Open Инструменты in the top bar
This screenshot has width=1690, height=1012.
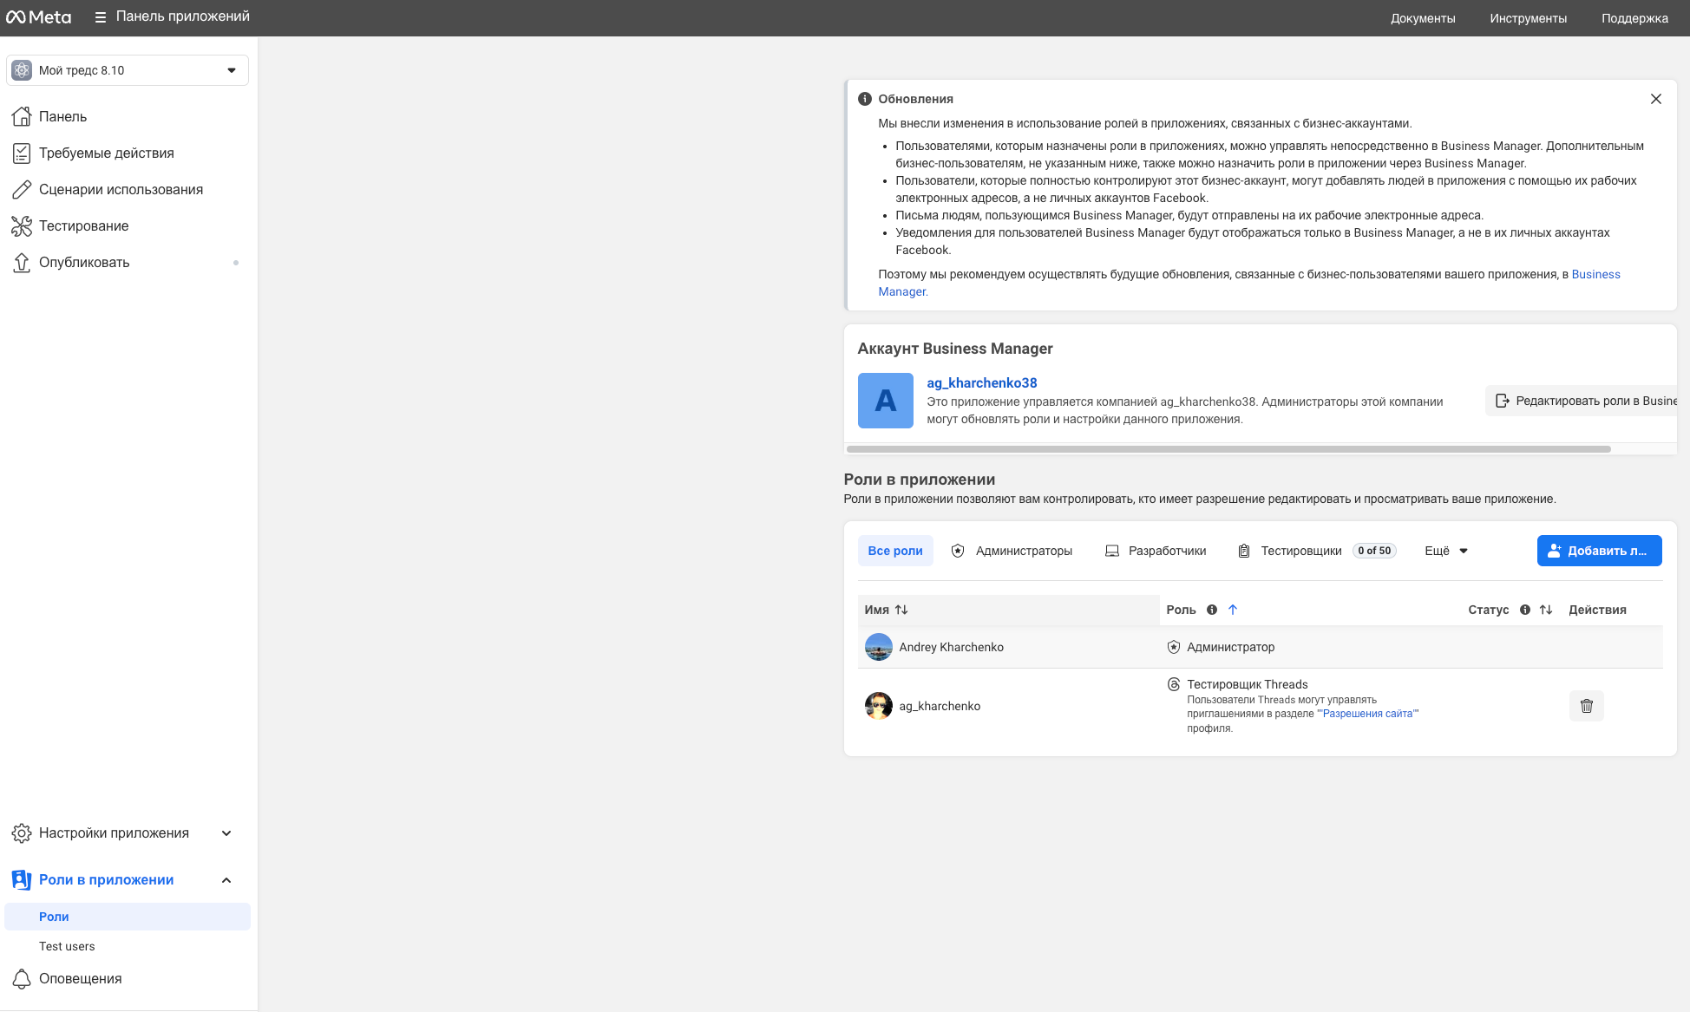click(x=1528, y=18)
